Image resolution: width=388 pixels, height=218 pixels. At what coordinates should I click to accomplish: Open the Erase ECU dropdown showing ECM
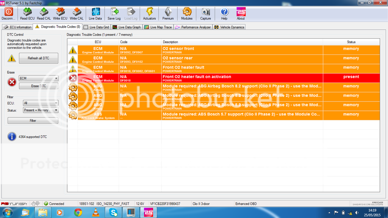coord(38,78)
